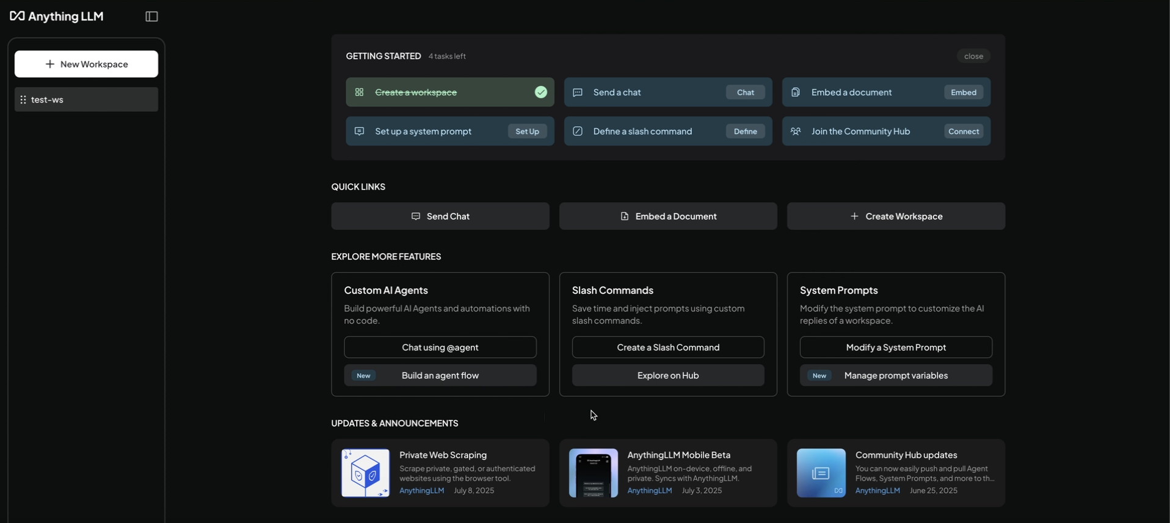Click Build an agent flow button
1170x523 pixels.
pos(440,375)
